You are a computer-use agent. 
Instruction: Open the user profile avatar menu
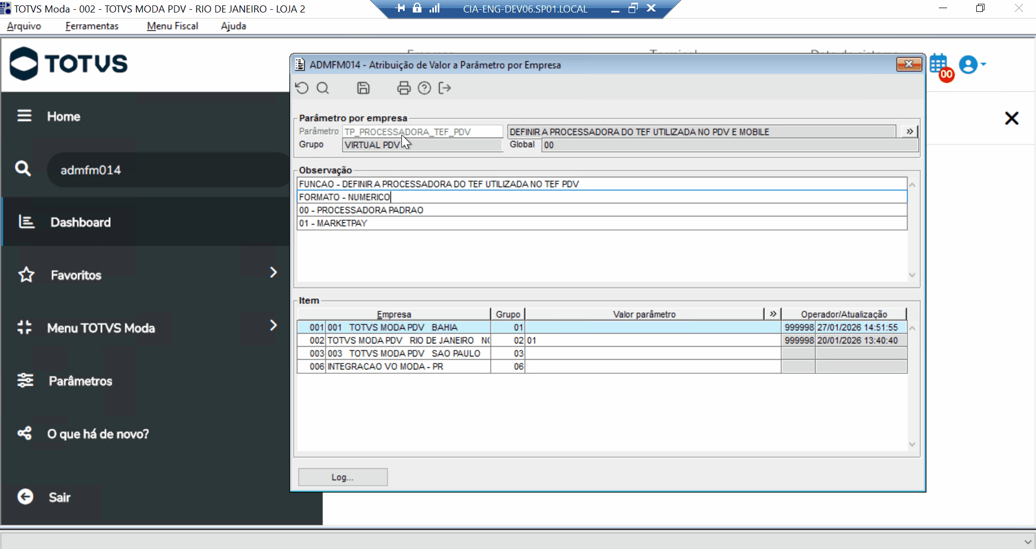972,65
